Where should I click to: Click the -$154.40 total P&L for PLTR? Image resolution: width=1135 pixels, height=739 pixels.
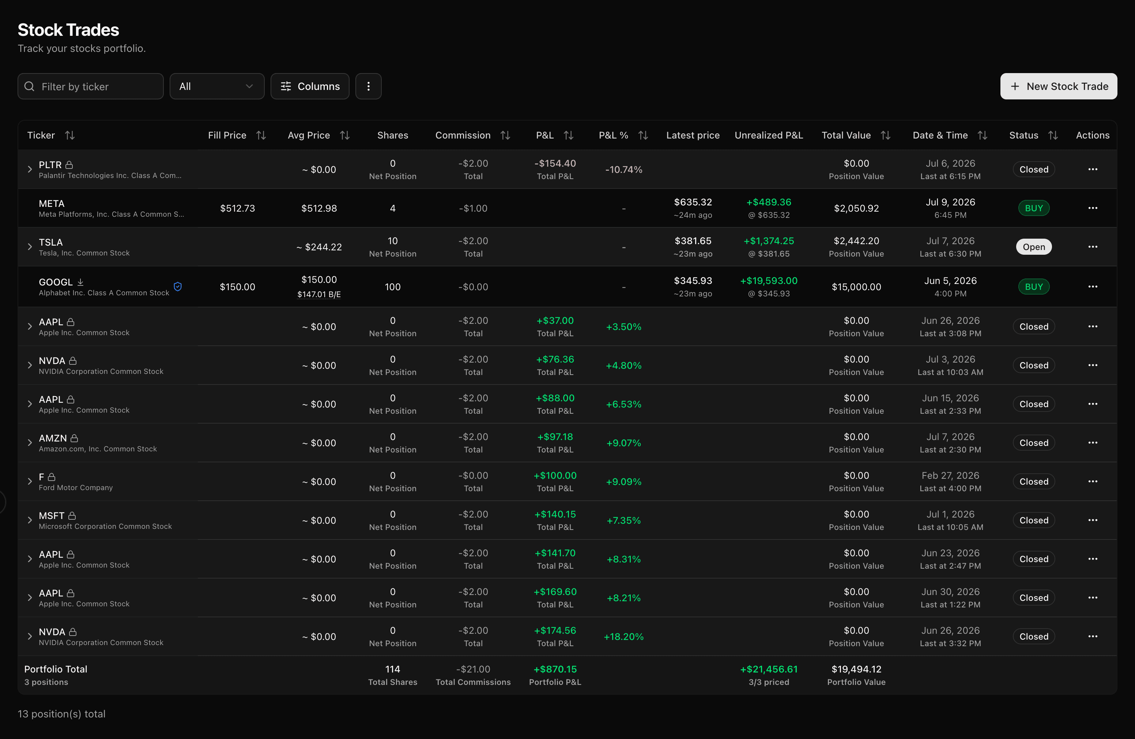point(555,163)
